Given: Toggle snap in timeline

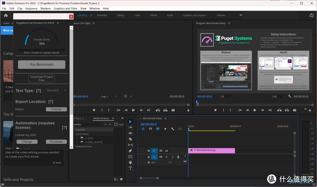Looking at the screenshot, I should point(150,129).
